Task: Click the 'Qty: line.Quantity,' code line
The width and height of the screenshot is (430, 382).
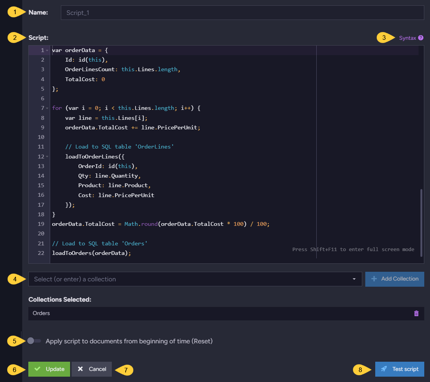Action: [x=110, y=176]
